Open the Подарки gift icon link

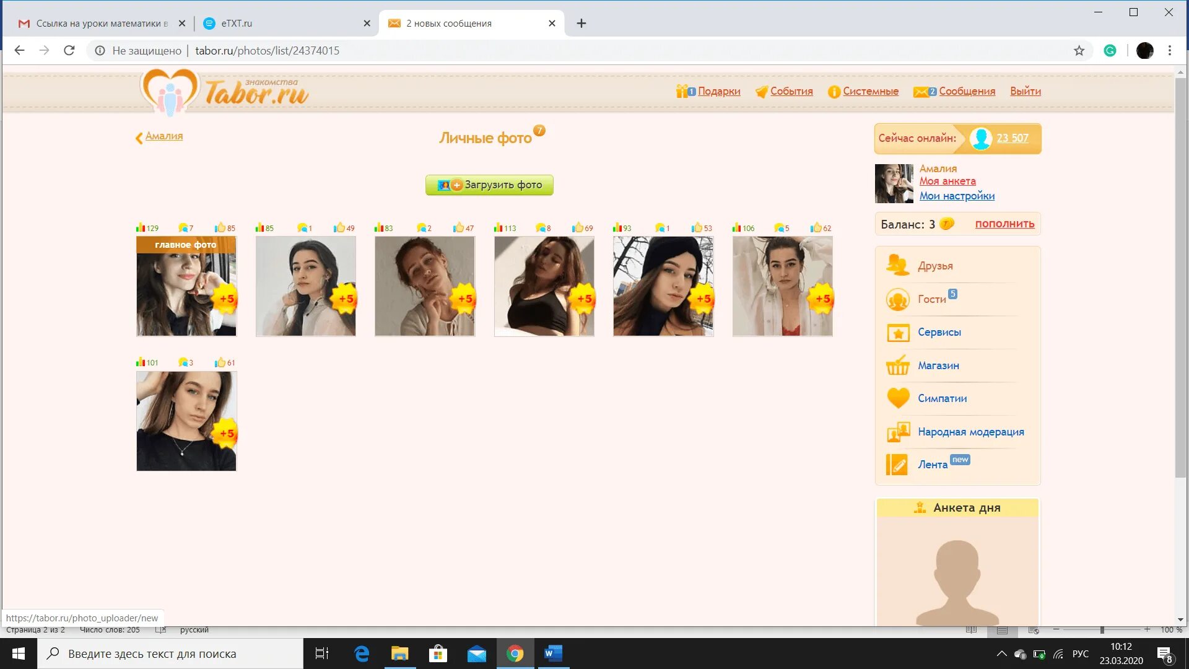[x=682, y=92]
